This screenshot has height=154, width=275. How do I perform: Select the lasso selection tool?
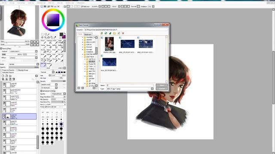pos(46,34)
